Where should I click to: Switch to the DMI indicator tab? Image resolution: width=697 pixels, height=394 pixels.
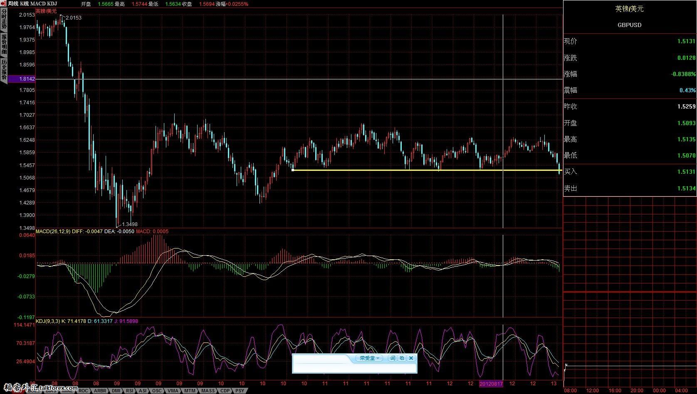click(116, 391)
